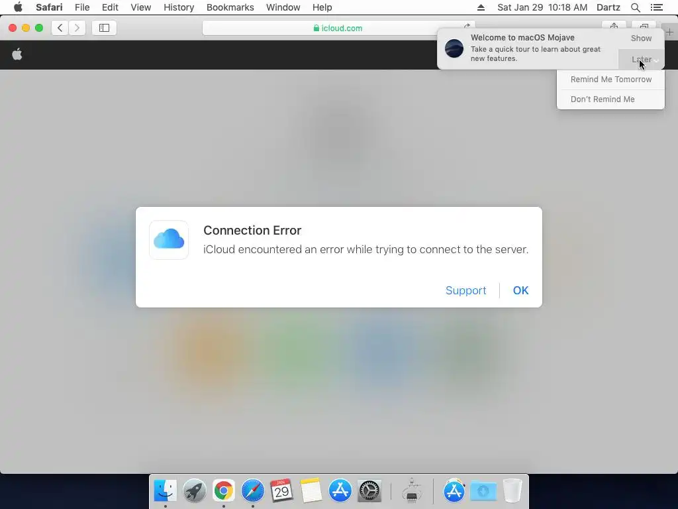This screenshot has width=678, height=509.
Task: Go forward with Safari forward arrow
Action: [77, 28]
